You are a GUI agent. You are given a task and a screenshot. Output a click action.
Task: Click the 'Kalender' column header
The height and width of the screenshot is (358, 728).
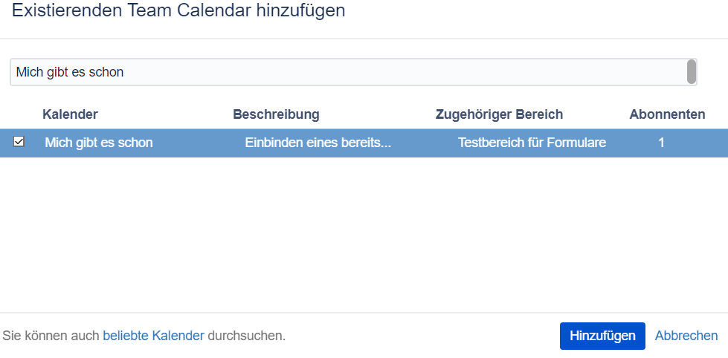point(70,114)
